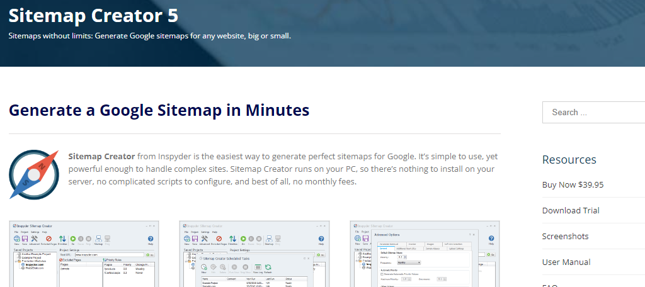Click the Search input field
Screen dimensions: 645x287
point(593,112)
